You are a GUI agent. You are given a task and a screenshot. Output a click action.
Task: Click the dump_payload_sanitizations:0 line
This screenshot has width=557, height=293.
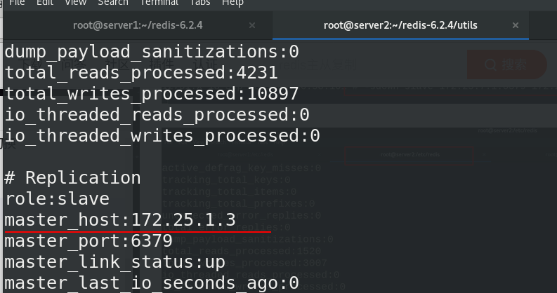click(x=152, y=52)
